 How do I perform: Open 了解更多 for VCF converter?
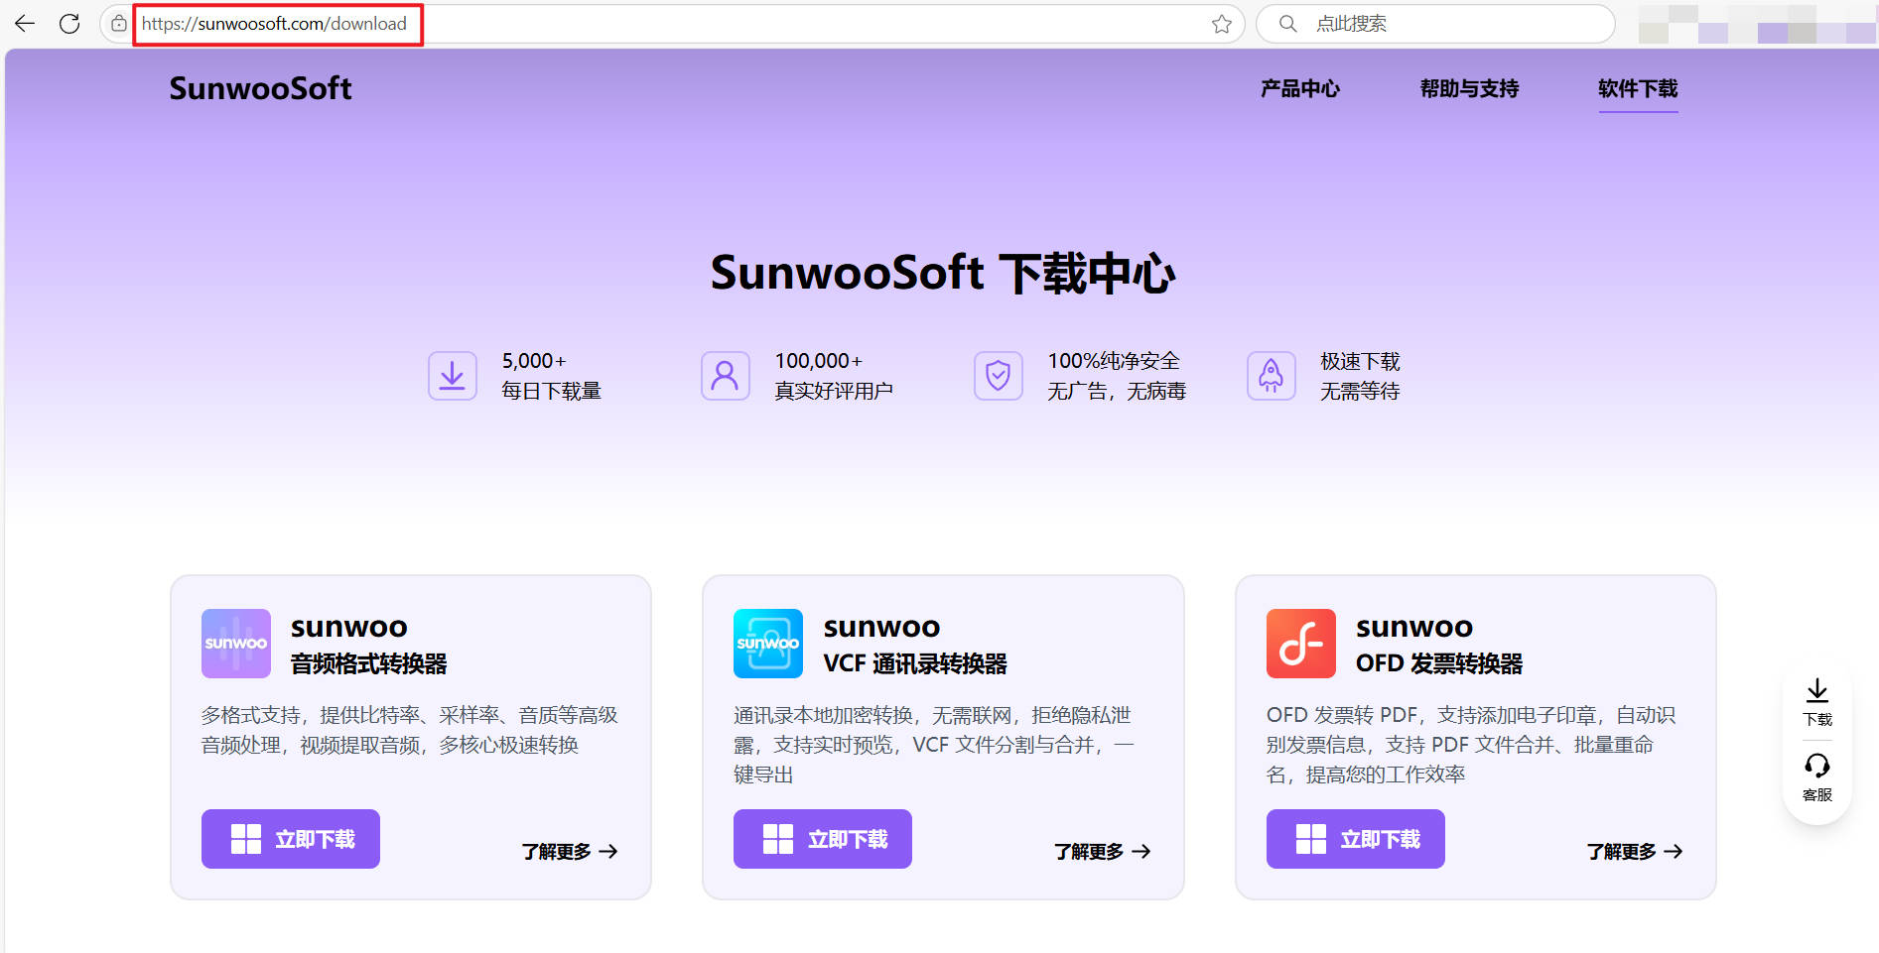pyautogui.click(x=1103, y=852)
